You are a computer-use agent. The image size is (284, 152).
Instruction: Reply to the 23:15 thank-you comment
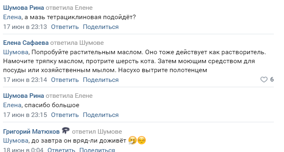click(65, 115)
